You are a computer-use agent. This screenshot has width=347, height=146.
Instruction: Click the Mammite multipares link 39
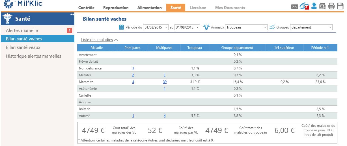(x=165, y=82)
